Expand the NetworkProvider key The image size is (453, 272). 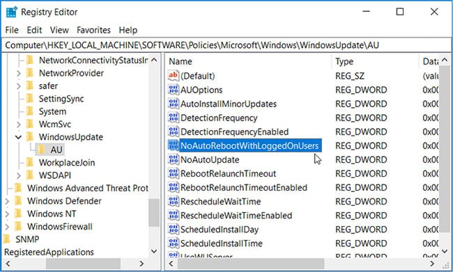tap(19, 74)
